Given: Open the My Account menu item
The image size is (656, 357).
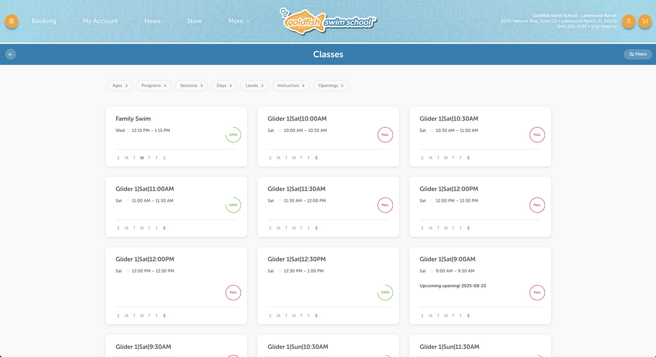Looking at the screenshot, I should [100, 21].
